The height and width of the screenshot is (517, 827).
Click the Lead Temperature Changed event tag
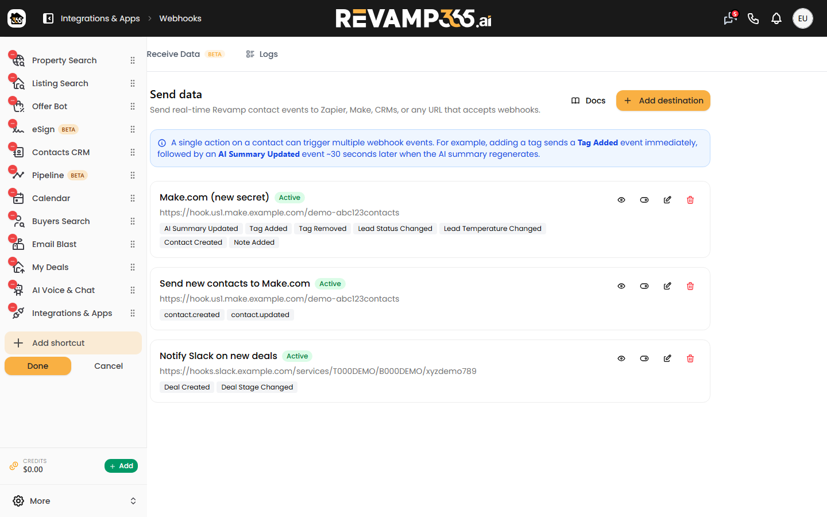(x=493, y=229)
